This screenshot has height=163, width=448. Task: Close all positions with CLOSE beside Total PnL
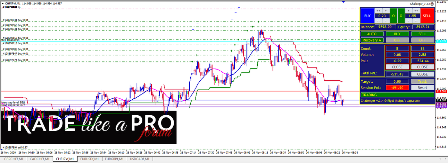pos(423,74)
